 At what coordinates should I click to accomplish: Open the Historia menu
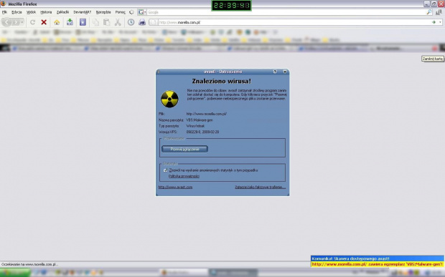(x=46, y=12)
